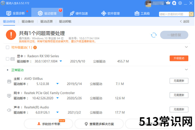Open settings gear in title bar
The height and width of the screenshot is (130, 195).
pos(180,3)
